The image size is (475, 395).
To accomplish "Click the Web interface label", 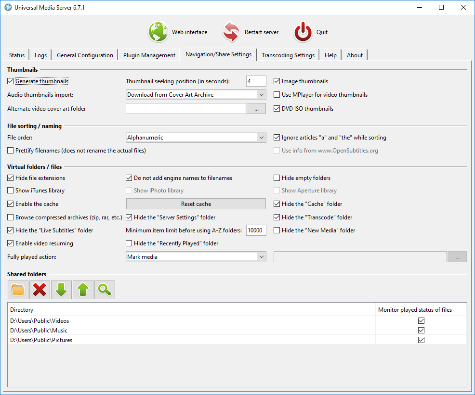I will [190, 32].
